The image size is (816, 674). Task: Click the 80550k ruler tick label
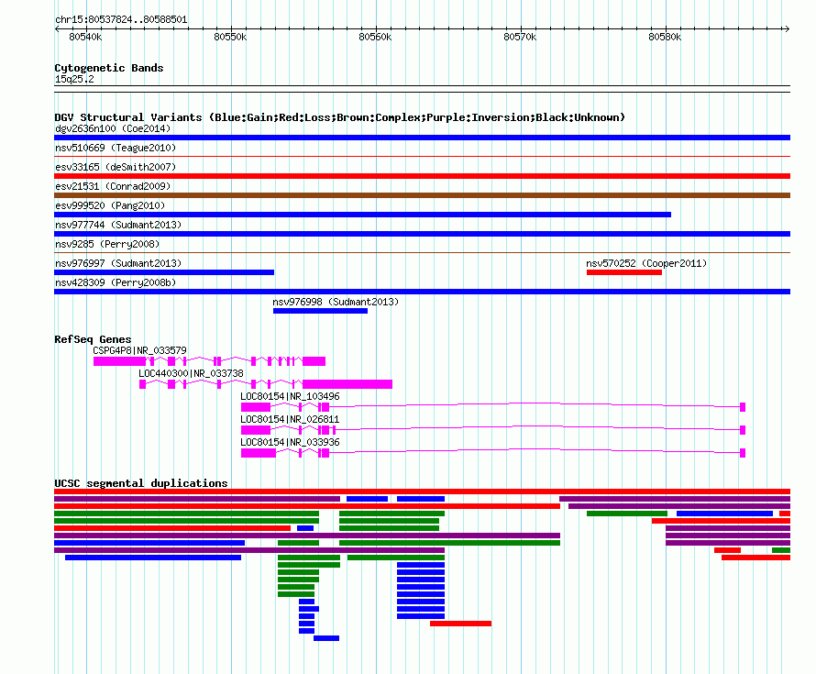(230, 37)
